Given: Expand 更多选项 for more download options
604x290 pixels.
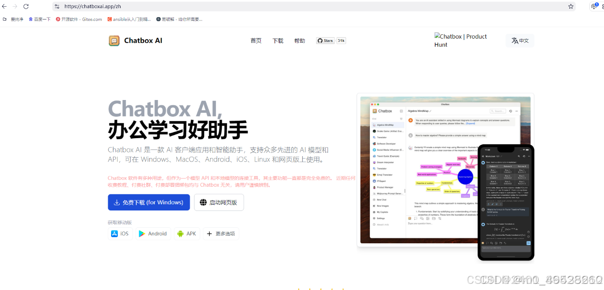Looking at the screenshot, I should (221, 234).
